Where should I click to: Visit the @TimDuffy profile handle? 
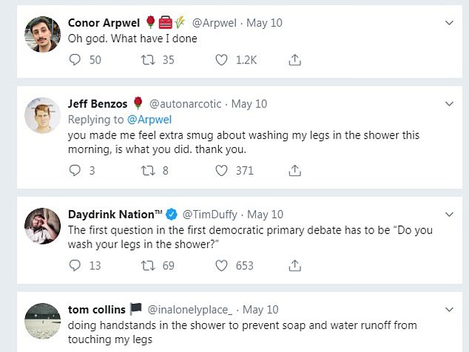210,214
